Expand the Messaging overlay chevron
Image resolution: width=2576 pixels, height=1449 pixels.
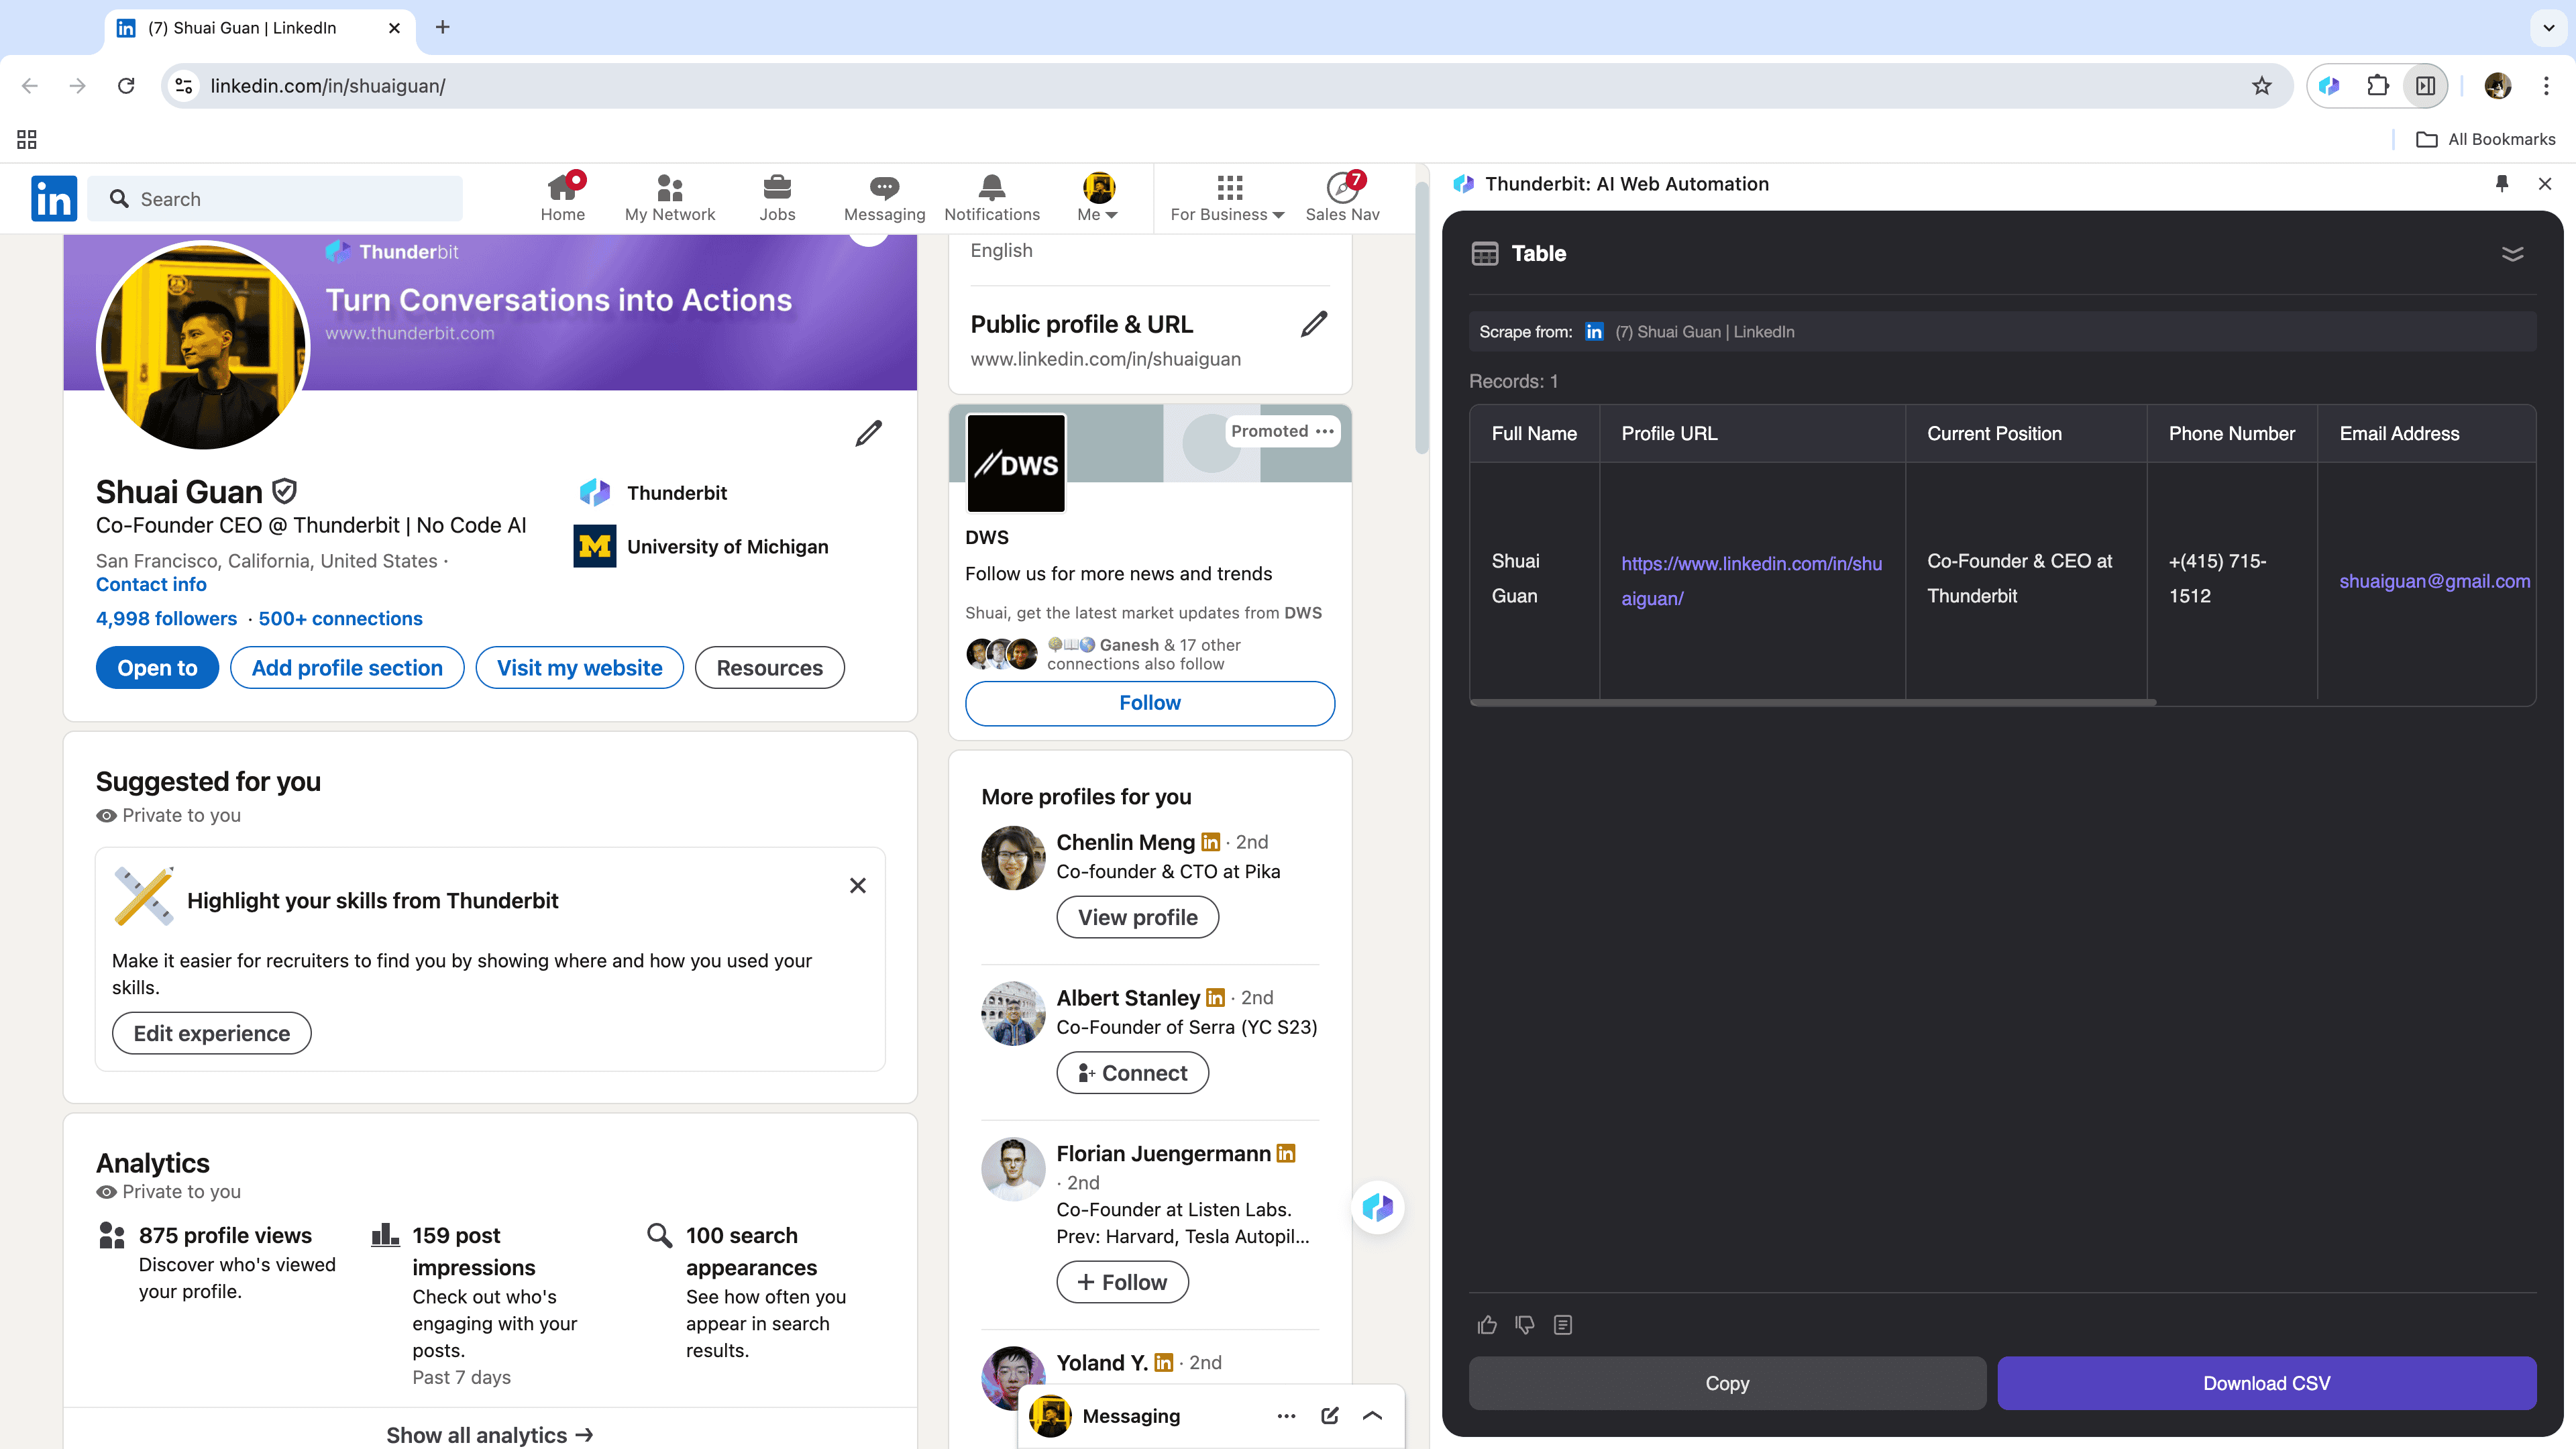click(x=1373, y=1416)
